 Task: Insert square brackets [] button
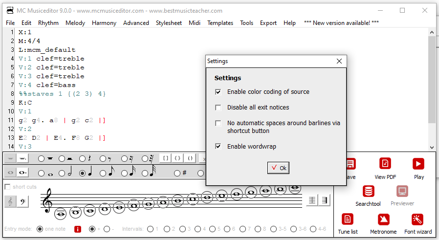(165, 158)
